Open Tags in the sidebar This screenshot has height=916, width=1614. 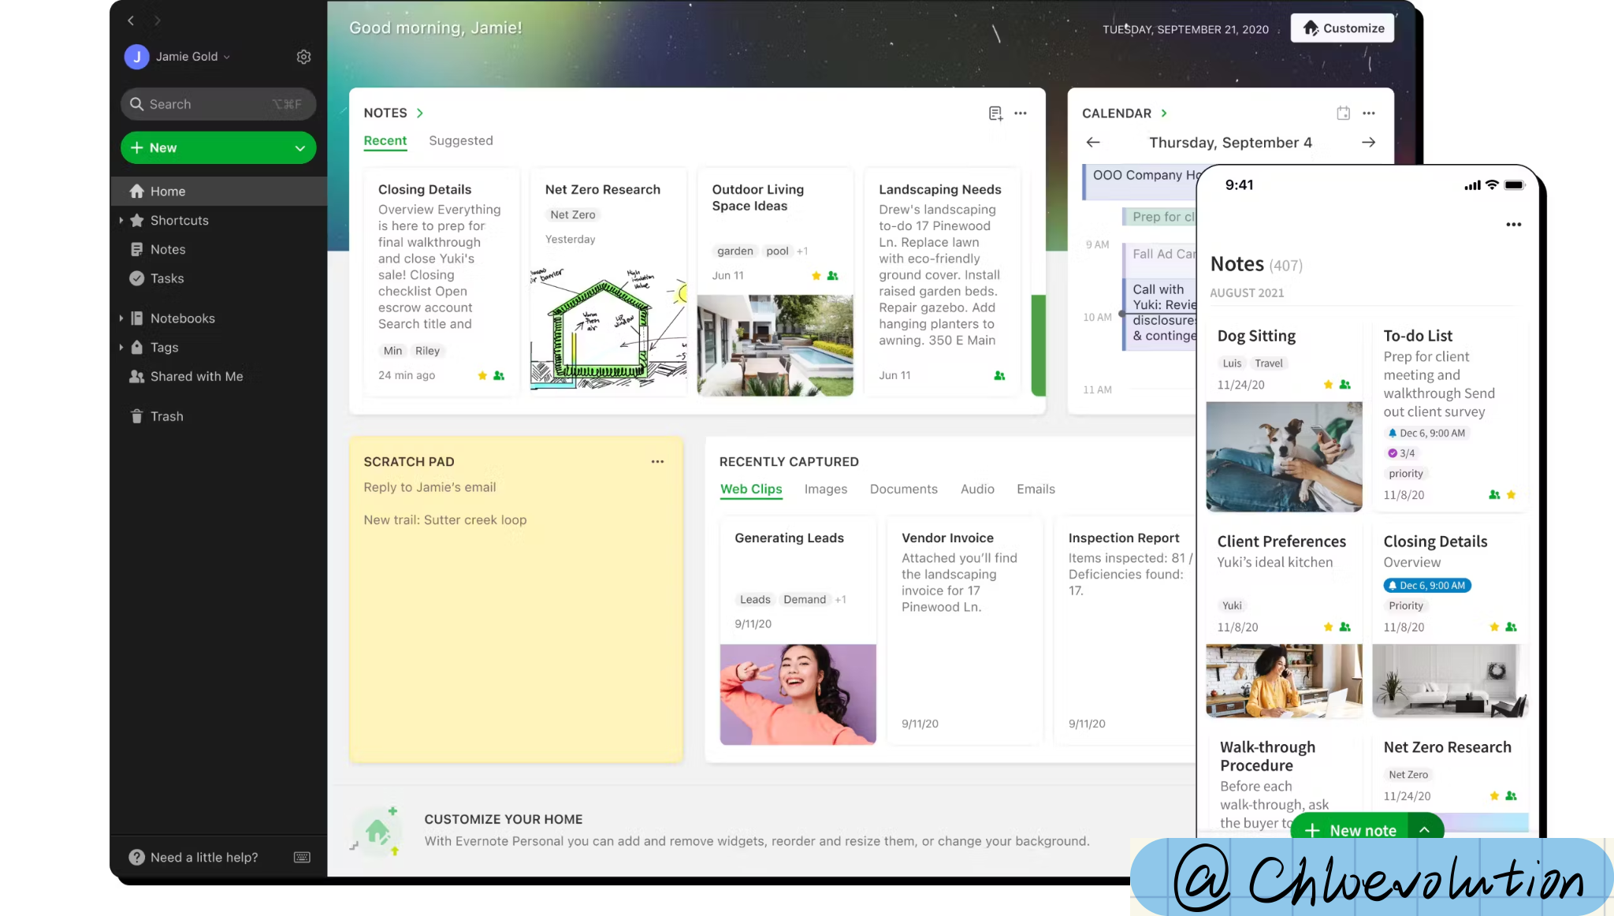tap(164, 348)
